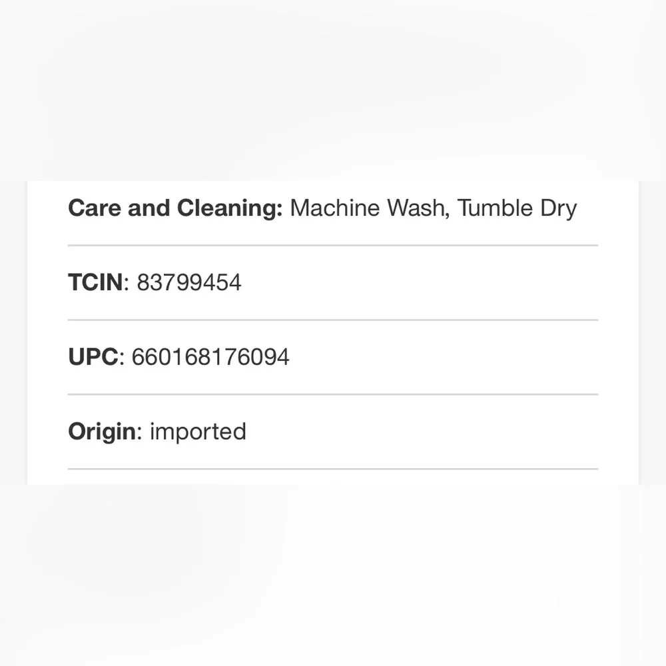Click the word Wash before the comma
Viewport: 666px width, 666px height.
(416, 208)
